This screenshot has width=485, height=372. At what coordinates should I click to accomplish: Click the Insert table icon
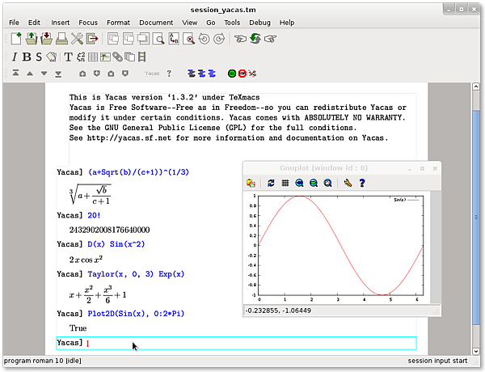pos(93,57)
